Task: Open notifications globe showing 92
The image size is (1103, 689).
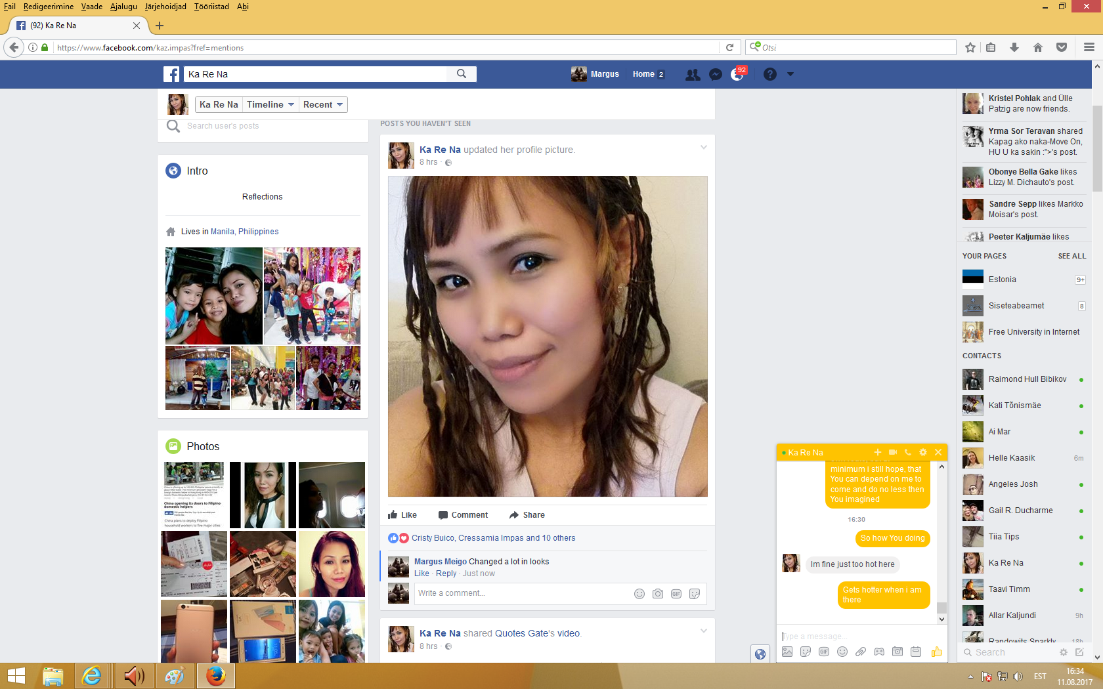Action: coord(738,74)
